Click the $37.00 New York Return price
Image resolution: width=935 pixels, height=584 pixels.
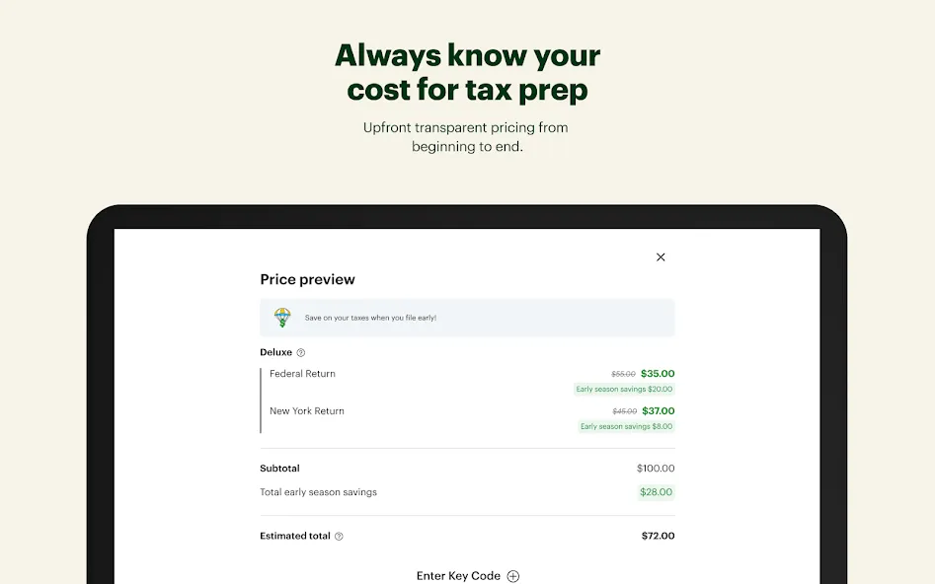tap(659, 411)
